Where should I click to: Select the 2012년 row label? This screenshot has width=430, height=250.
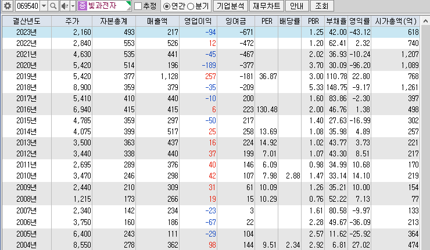coord(27,153)
